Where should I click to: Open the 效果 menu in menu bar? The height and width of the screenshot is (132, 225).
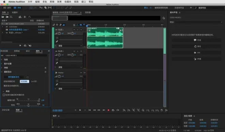click(x=59, y=2)
